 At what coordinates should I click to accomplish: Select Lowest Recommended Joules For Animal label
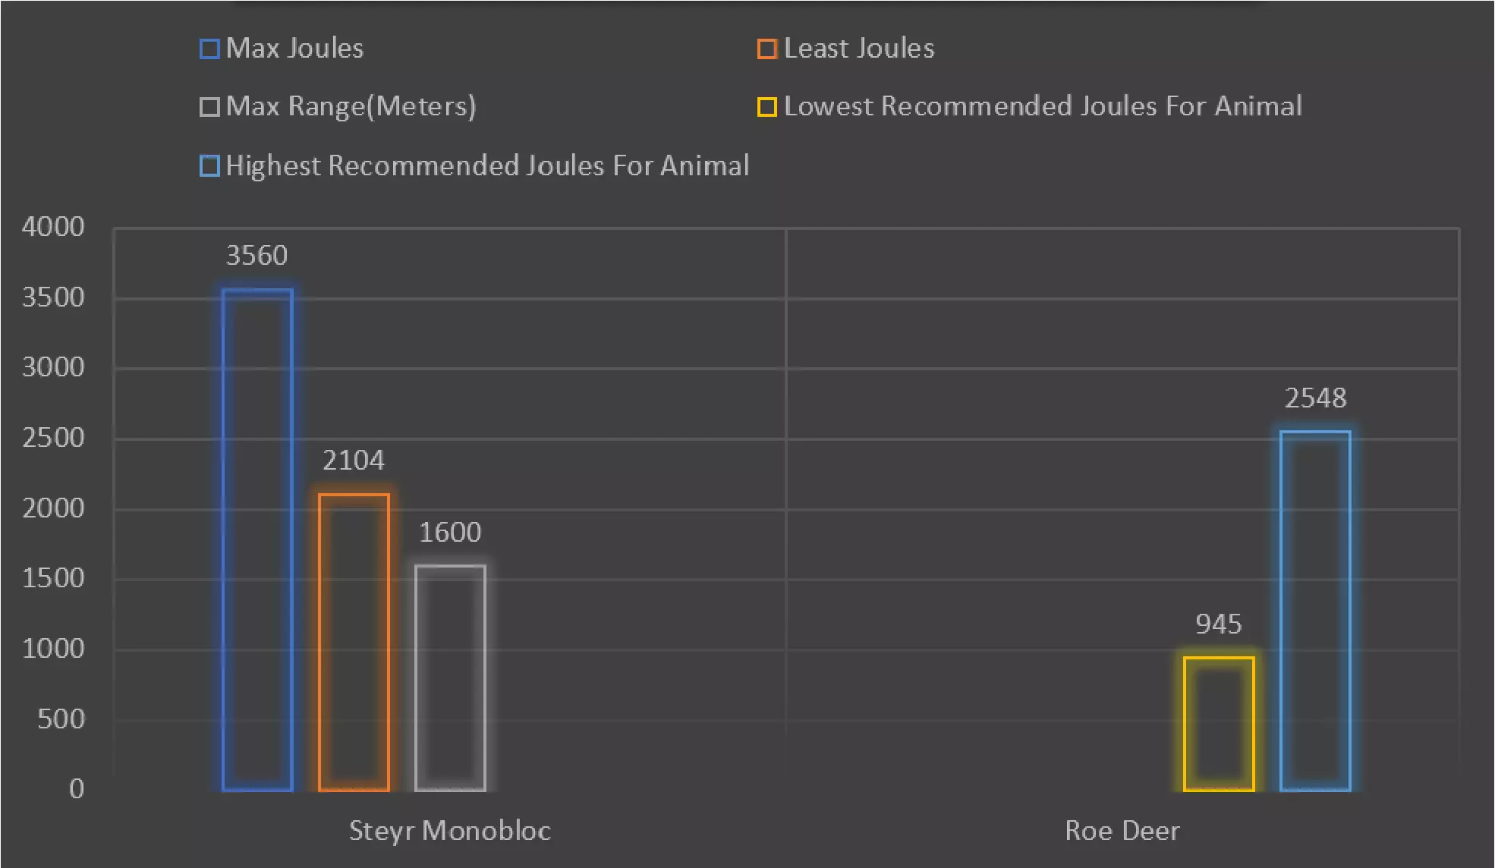pos(1043,106)
